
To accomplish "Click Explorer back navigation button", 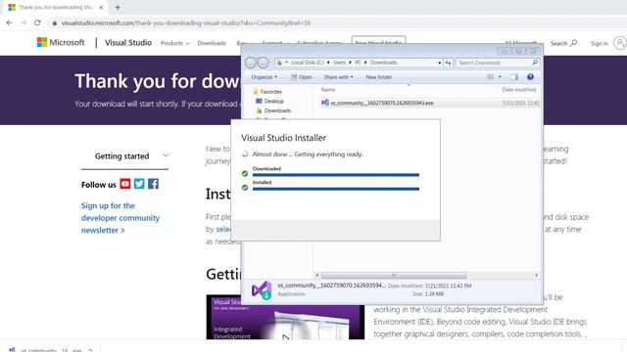I will click(x=251, y=63).
